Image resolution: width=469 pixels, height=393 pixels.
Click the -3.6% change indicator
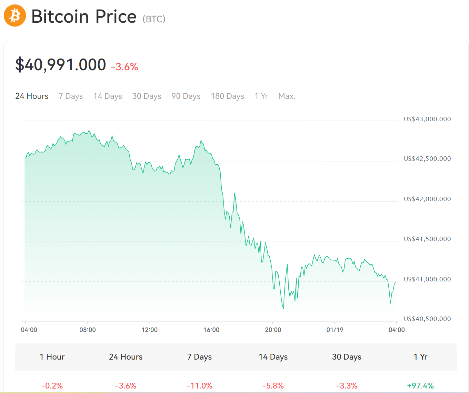pyautogui.click(x=124, y=67)
